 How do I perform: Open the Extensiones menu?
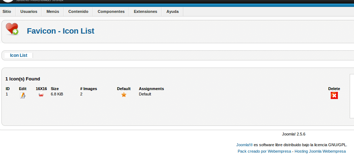145,11
